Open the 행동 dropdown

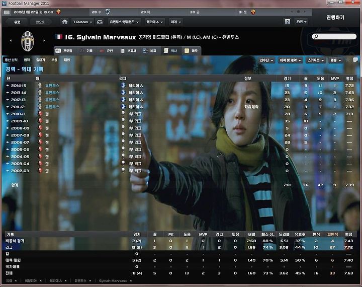pos(336,60)
